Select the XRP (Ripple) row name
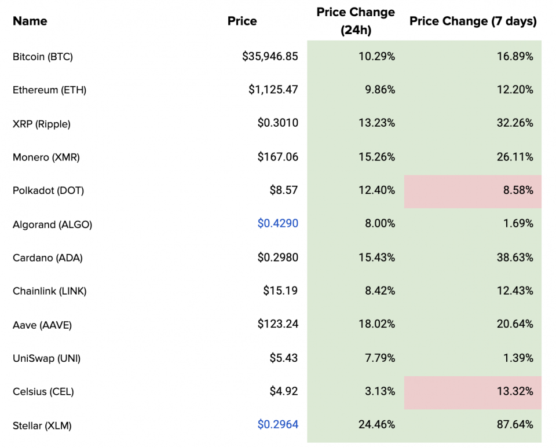Screen dimensions: 556x448 (41, 124)
